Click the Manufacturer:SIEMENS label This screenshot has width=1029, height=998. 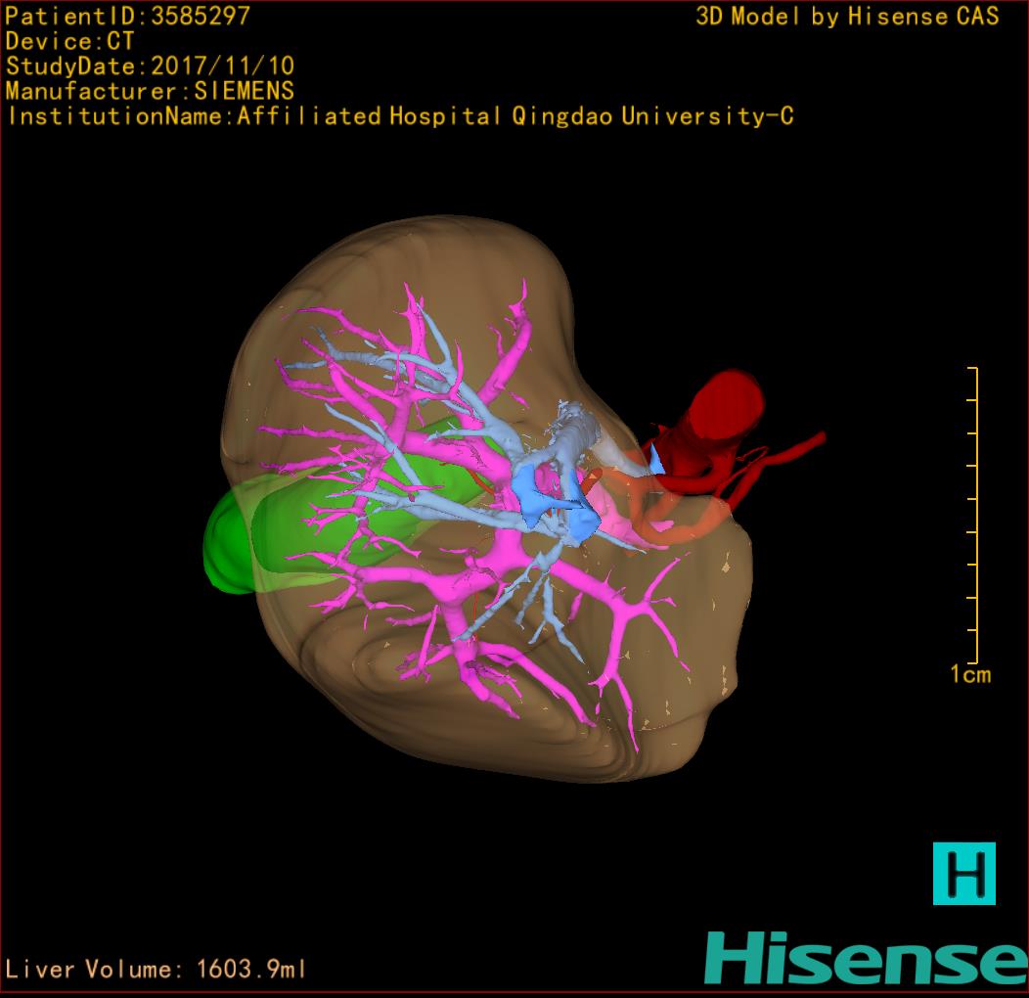(150, 91)
